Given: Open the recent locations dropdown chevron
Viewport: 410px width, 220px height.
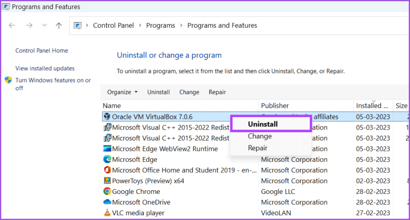Looking at the screenshot, I should pos(44,26).
